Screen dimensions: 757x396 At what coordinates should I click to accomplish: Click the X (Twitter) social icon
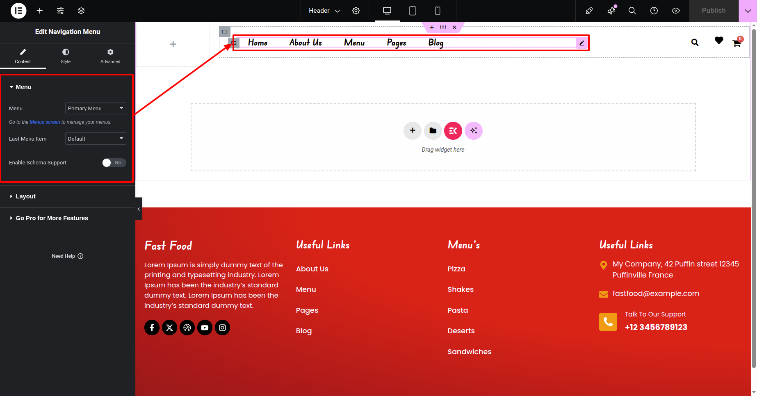coord(169,328)
